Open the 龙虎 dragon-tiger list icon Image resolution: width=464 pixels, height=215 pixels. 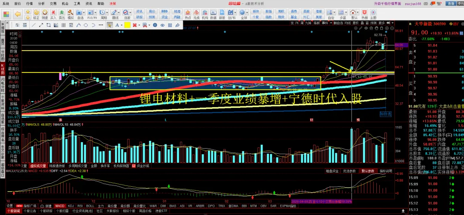(196, 14)
